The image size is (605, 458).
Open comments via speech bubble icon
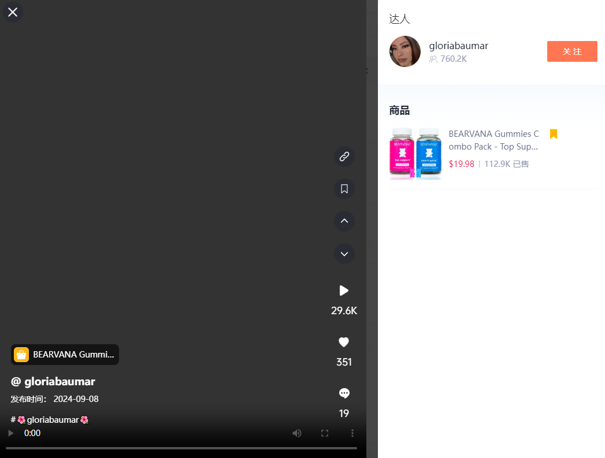344,393
